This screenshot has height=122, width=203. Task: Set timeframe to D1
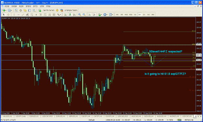[x=144, y=15]
